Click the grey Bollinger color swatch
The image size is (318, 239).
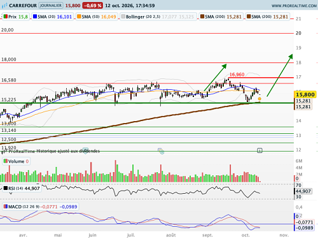pyautogui.click(x=123, y=17)
